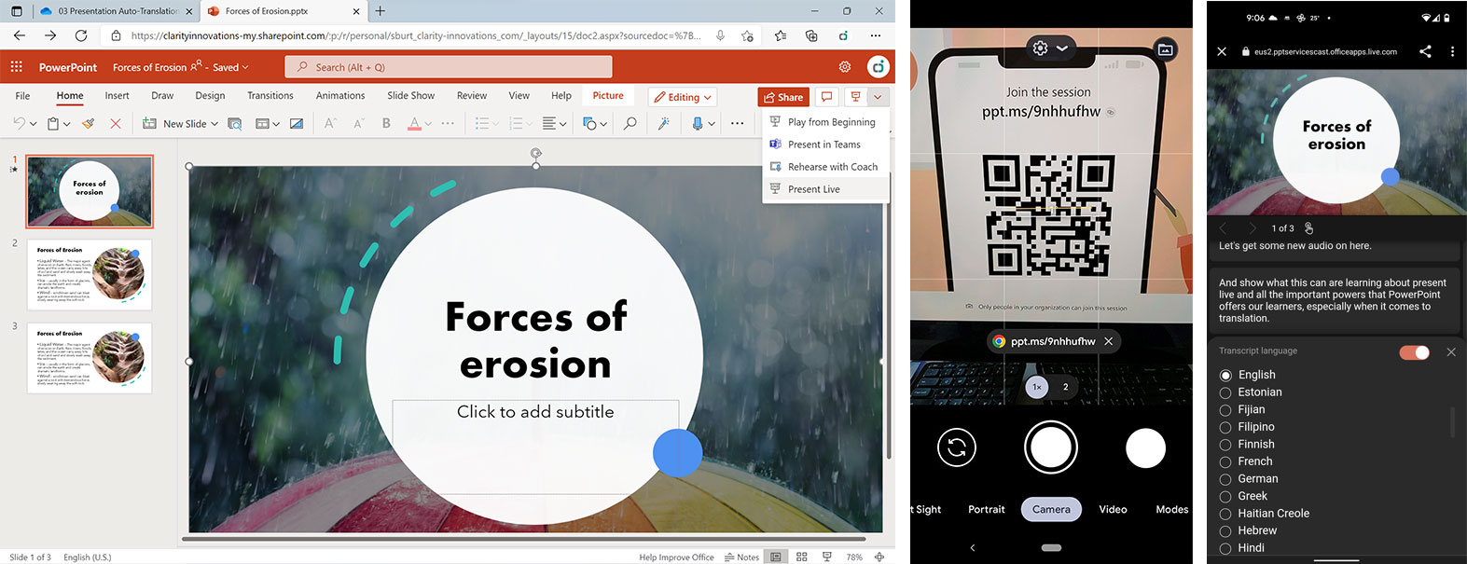Open the Editing mode dropdown
The width and height of the screenshot is (1467, 564).
point(684,97)
